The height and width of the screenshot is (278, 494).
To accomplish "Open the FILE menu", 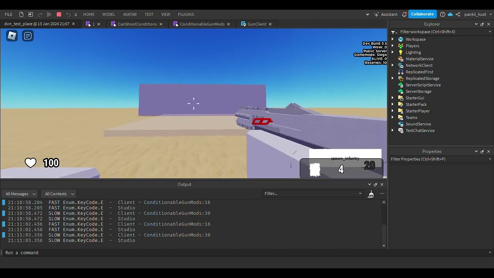I will tap(8, 14).
